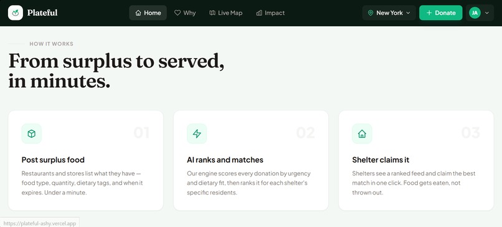Viewport: 502px width, 227px height.
Task: Click the map icon beside Live Map
Action: coord(212,13)
